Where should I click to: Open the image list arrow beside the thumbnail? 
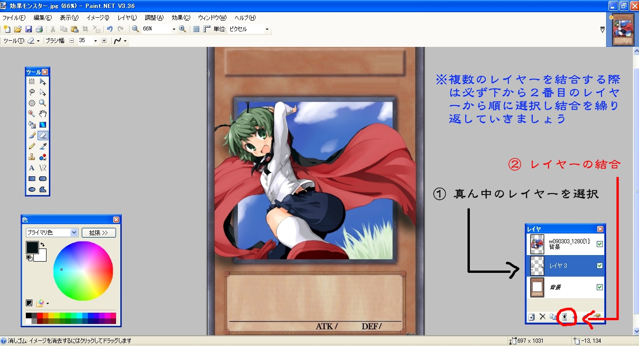[x=603, y=30]
